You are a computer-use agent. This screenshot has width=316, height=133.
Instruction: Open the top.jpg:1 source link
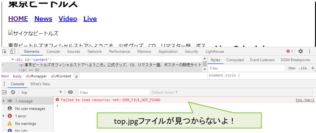click(x=305, y=100)
